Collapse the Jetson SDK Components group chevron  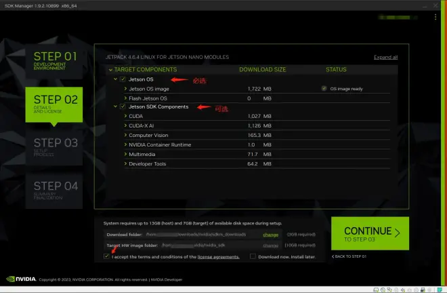(x=115, y=106)
